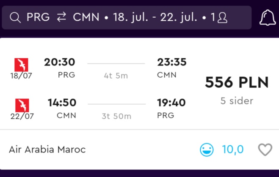Click the search magnifier icon
Viewport: 279px width, 177px height.
click(15, 18)
